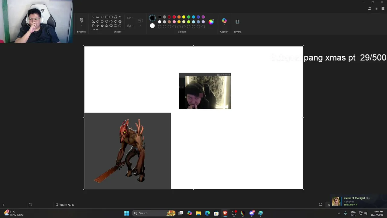Expand the Copilot dropdown chevron
This screenshot has height=218, width=387.
224,25
